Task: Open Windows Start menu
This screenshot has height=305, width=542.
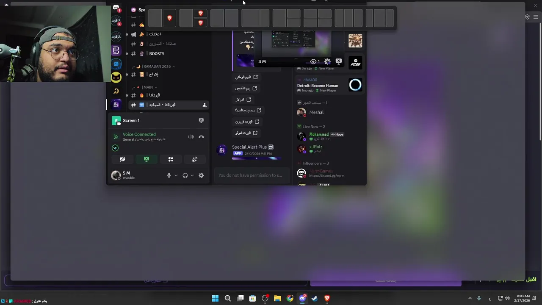Action: pyautogui.click(x=215, y=298)
